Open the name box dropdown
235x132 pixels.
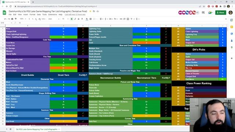(x=11, y=23)
